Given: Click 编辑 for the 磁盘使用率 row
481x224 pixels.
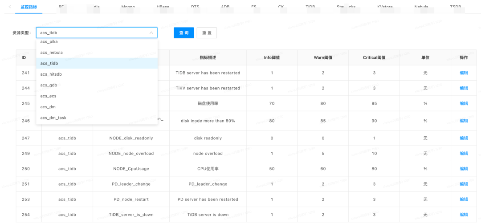Looking at the screenshot, I should coord(464,103).
